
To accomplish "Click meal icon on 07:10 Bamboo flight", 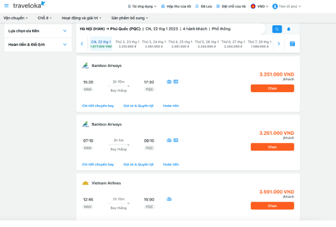I will (x=175, y=140).
